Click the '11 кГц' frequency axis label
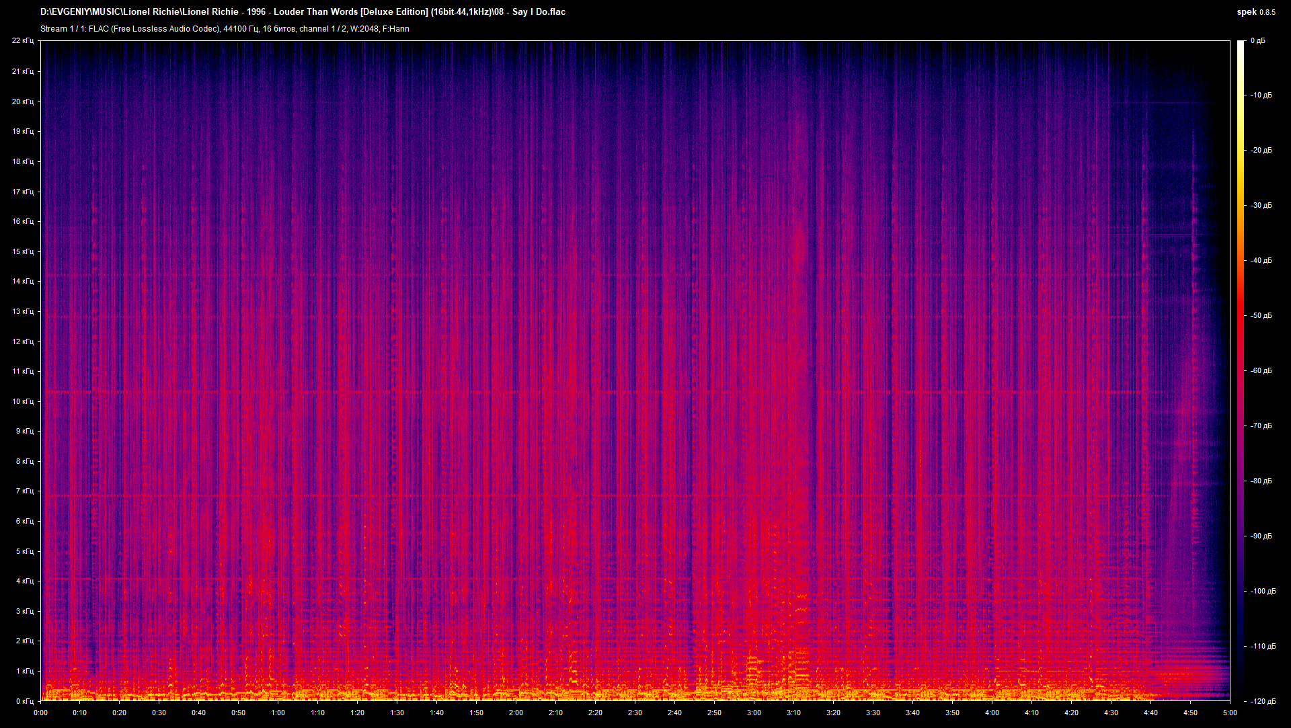This screenshot has width=1291, height=728. coord(23,371)
